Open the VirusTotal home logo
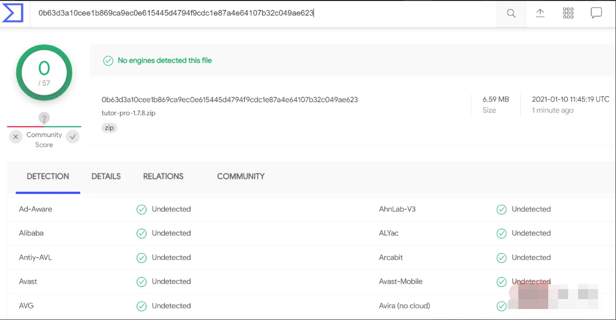This screenshot has width=616, height=320. 12,13
